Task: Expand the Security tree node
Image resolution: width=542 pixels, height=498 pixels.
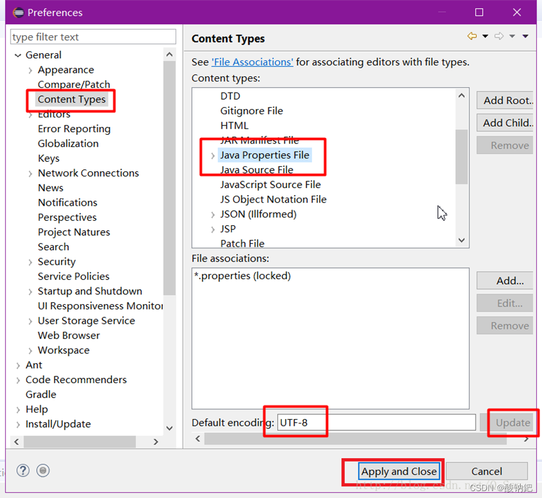Action: tap(31, 262)
